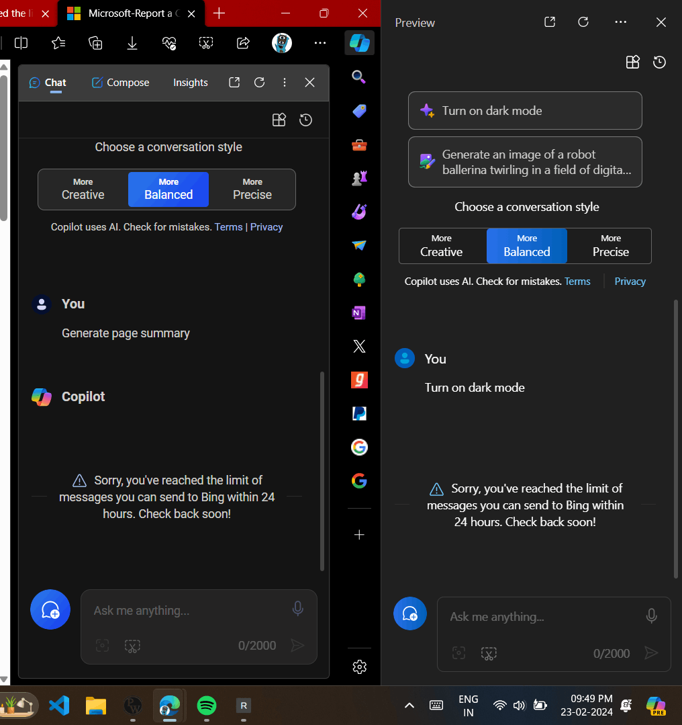Open the Tools briefcase sidebar icon
The image size is (682, 725).
click(359, 145)
